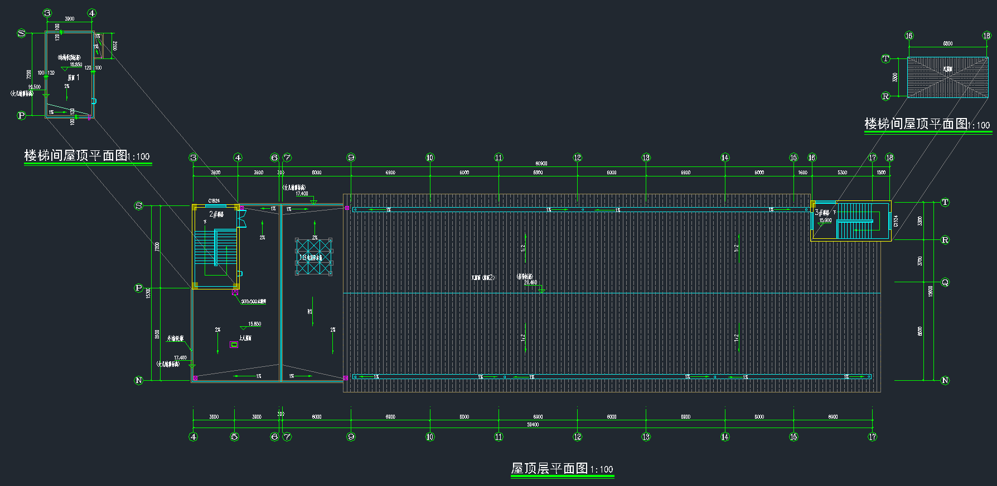The image size is (997, 486).
Task: Select the 15.850 roof elevation marker
Action: 254,324
